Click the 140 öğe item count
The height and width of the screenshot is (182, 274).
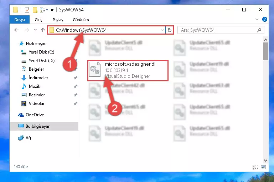click(21, 167)
